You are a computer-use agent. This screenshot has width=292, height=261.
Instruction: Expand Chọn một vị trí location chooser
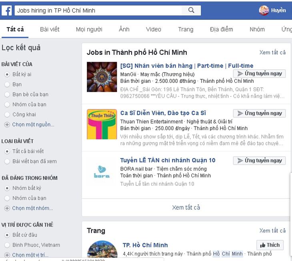pos(30,255)
